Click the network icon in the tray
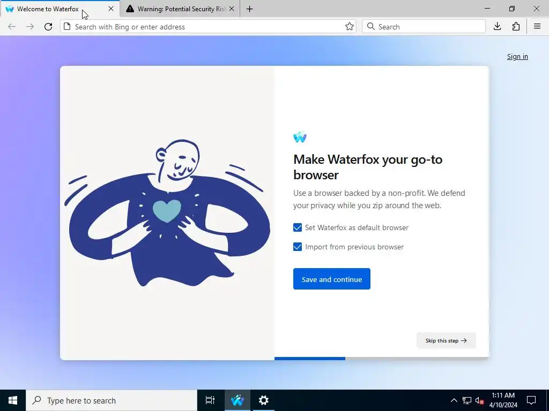Viewport: 549px width, 411px height. (x=467, y=400)
